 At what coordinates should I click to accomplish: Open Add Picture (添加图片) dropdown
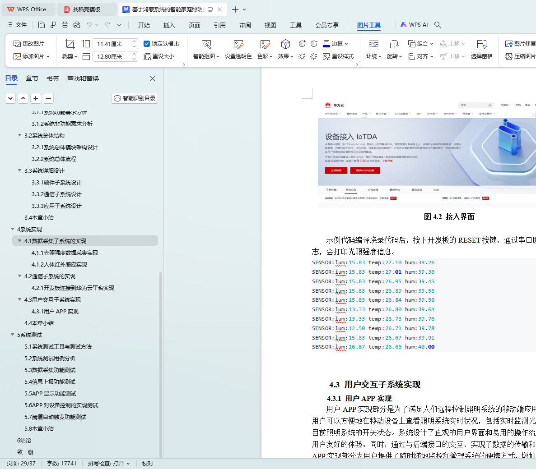point(32,56)
